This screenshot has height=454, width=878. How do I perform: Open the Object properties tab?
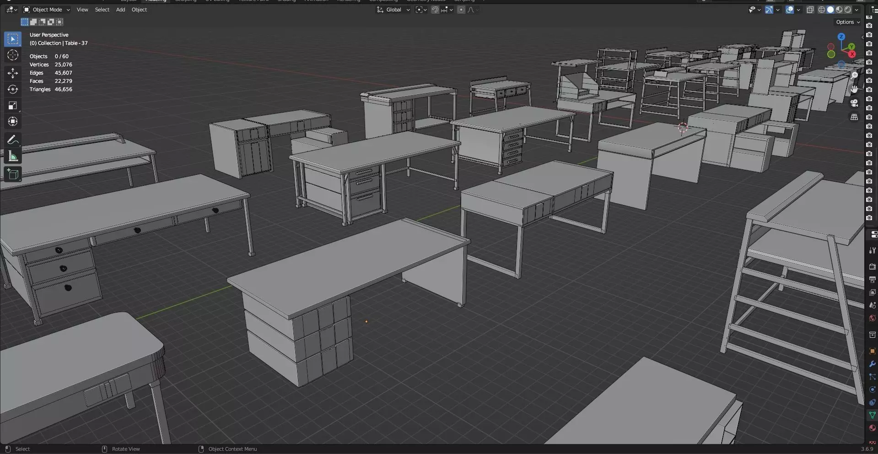[x=873, y=351]
